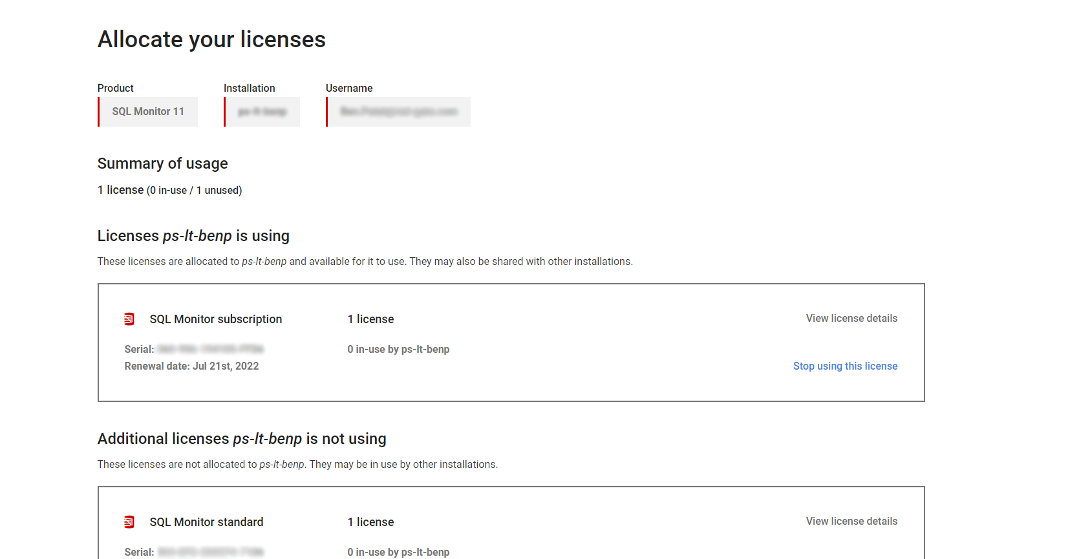Screen dimensions: 1068x559
Task: View license details for SQL Monitor subscription
Action: (851, 319)
